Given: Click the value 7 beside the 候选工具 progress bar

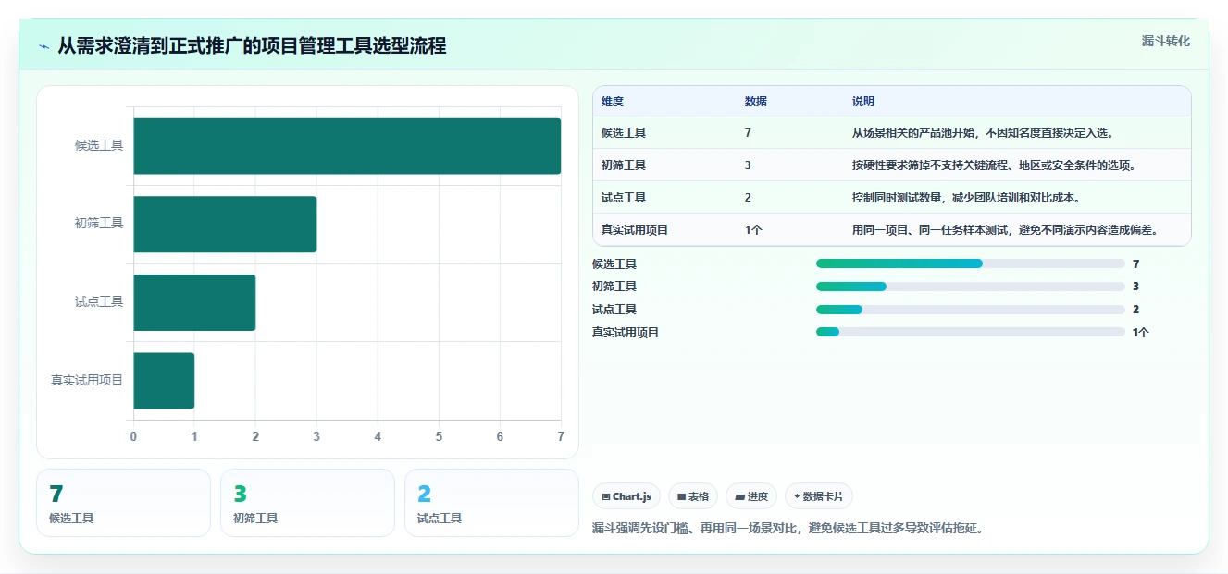Looking at the screenshot, I should tap(1135, 263).
